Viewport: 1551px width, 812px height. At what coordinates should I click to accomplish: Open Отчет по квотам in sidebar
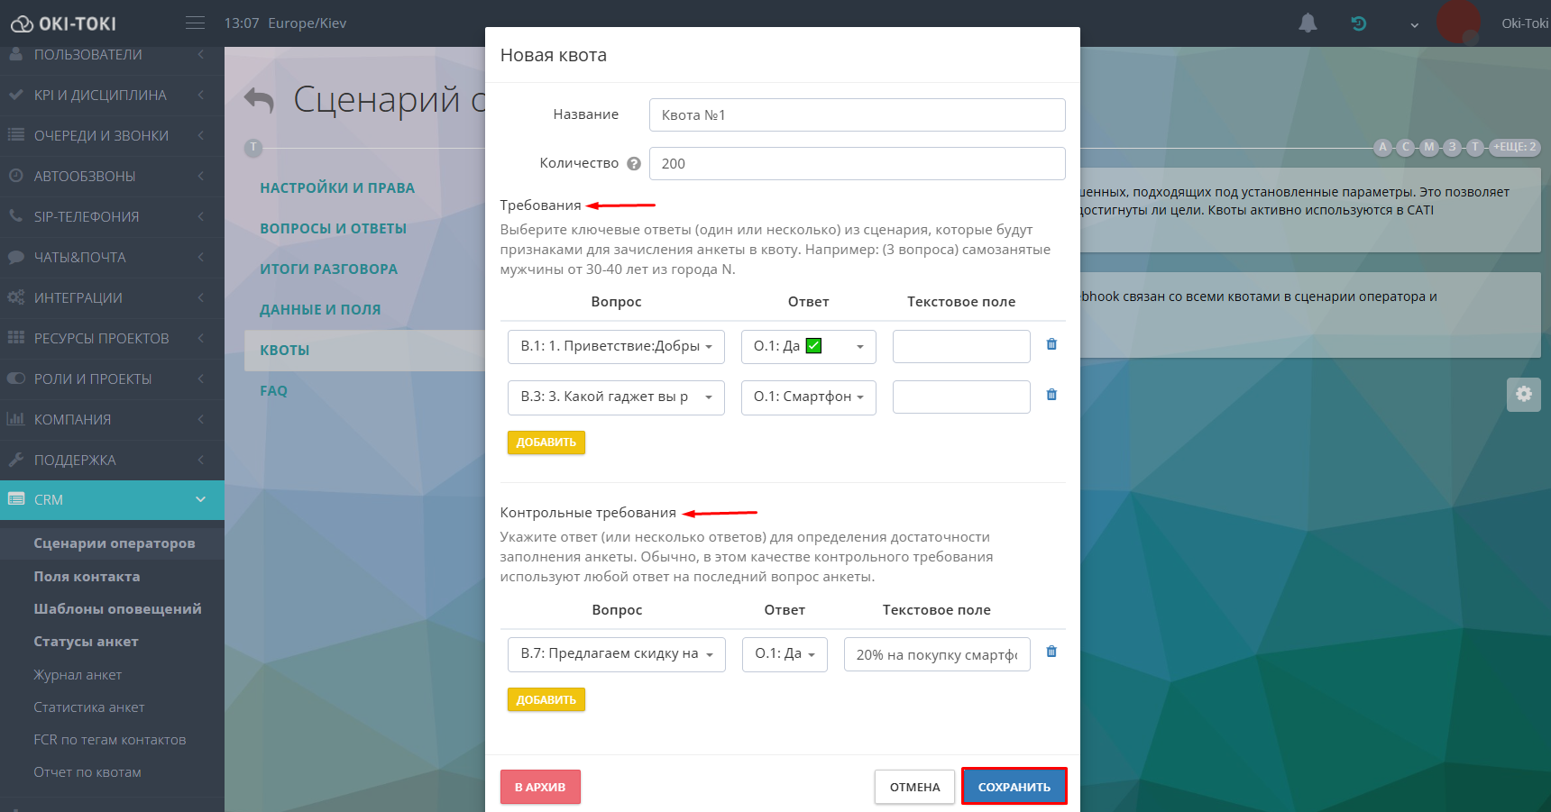(x=87, y=772)
